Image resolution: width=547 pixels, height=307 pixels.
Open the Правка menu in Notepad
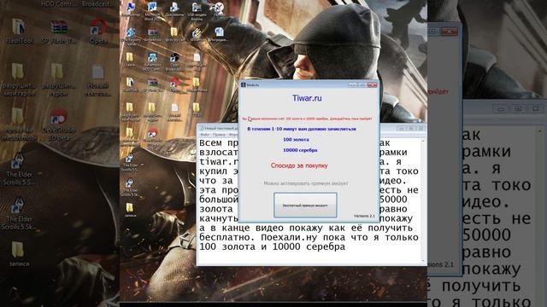[219, 135]
